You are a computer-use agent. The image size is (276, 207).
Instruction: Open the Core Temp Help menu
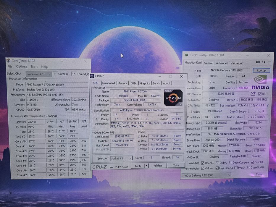(x=44, y=67)
